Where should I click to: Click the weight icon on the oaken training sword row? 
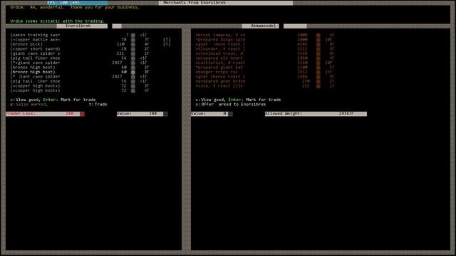click(x=133, y=35)
